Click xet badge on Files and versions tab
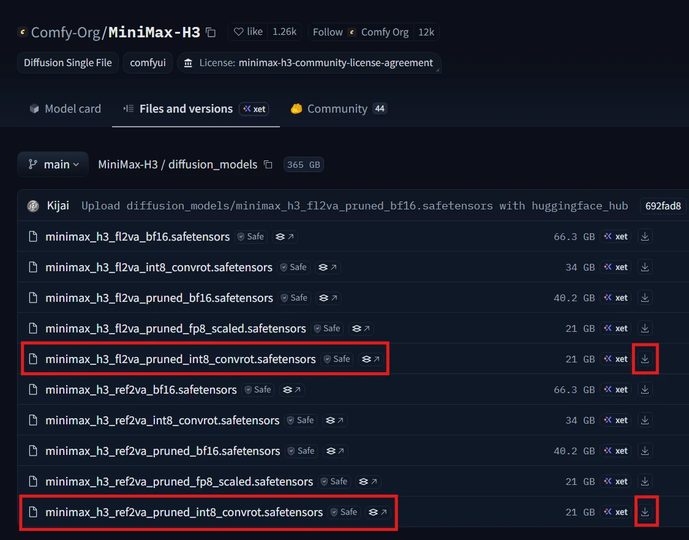Screen dimensions: 689x540 click(254, 109)
